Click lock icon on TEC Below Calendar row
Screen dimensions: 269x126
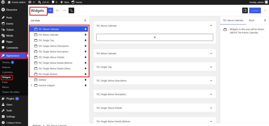pyautogui.click(x=85, y=35)
